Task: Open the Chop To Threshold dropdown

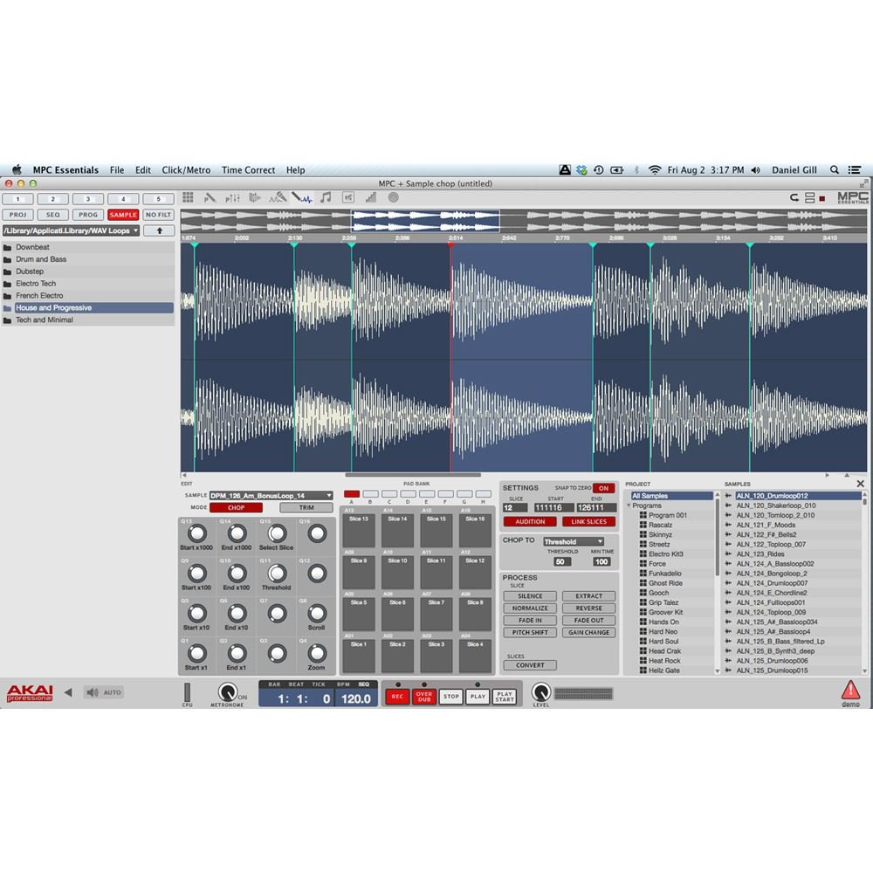Action: [x=574, y=541]
